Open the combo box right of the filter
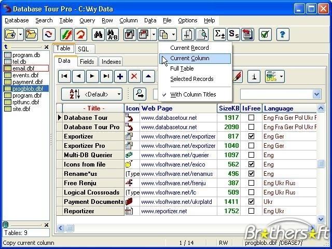Viewport: 332px width, 249px height. click(316, 94)
